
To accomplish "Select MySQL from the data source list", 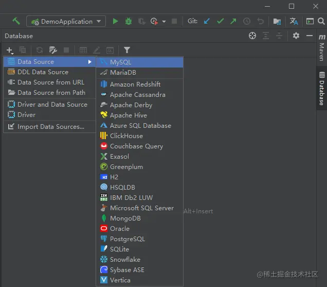I will [140, 62].
